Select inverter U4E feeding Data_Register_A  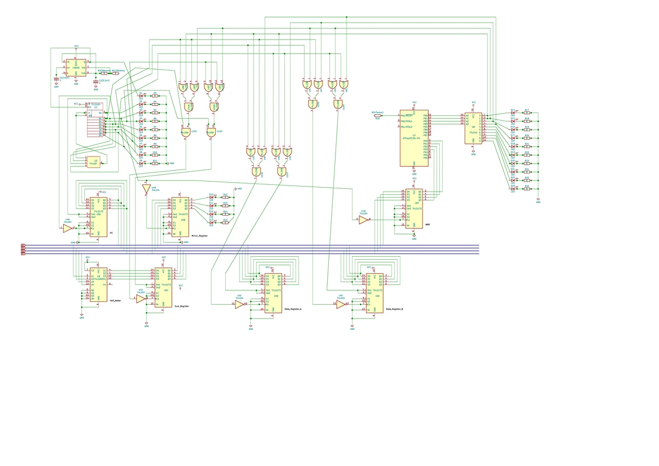tap(239, 304)
